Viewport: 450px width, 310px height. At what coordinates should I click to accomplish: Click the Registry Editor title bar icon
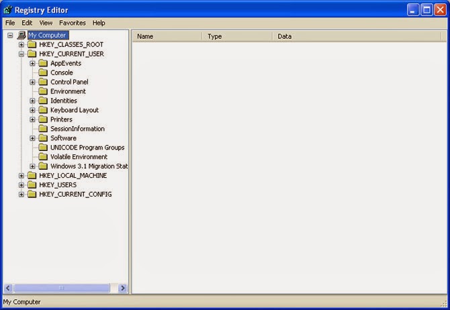8,10
